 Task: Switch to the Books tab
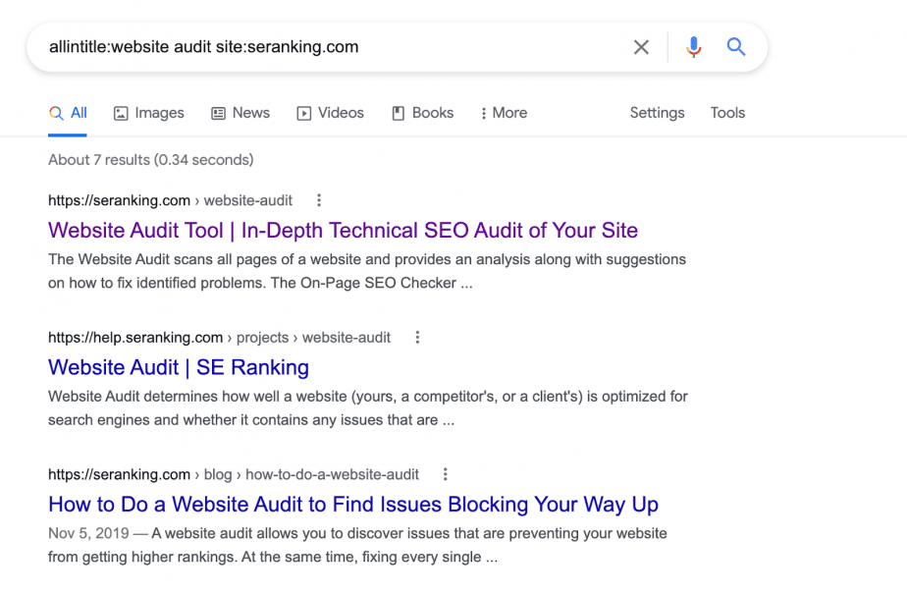[423, 113]
